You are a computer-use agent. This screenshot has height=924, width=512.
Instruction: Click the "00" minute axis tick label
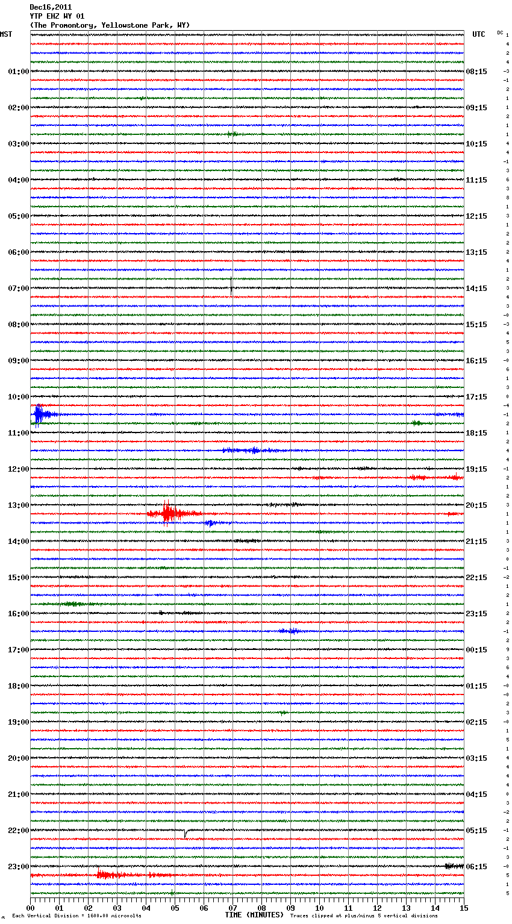30,908
